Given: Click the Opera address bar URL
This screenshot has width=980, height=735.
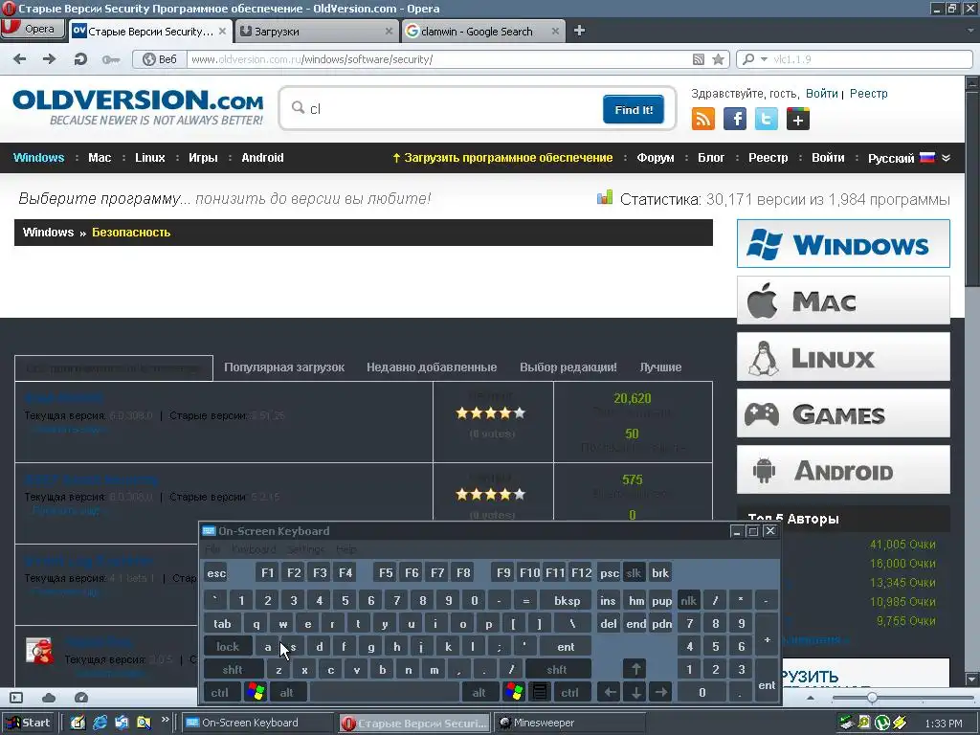Looking at the screenshot, I should point(437,59).
